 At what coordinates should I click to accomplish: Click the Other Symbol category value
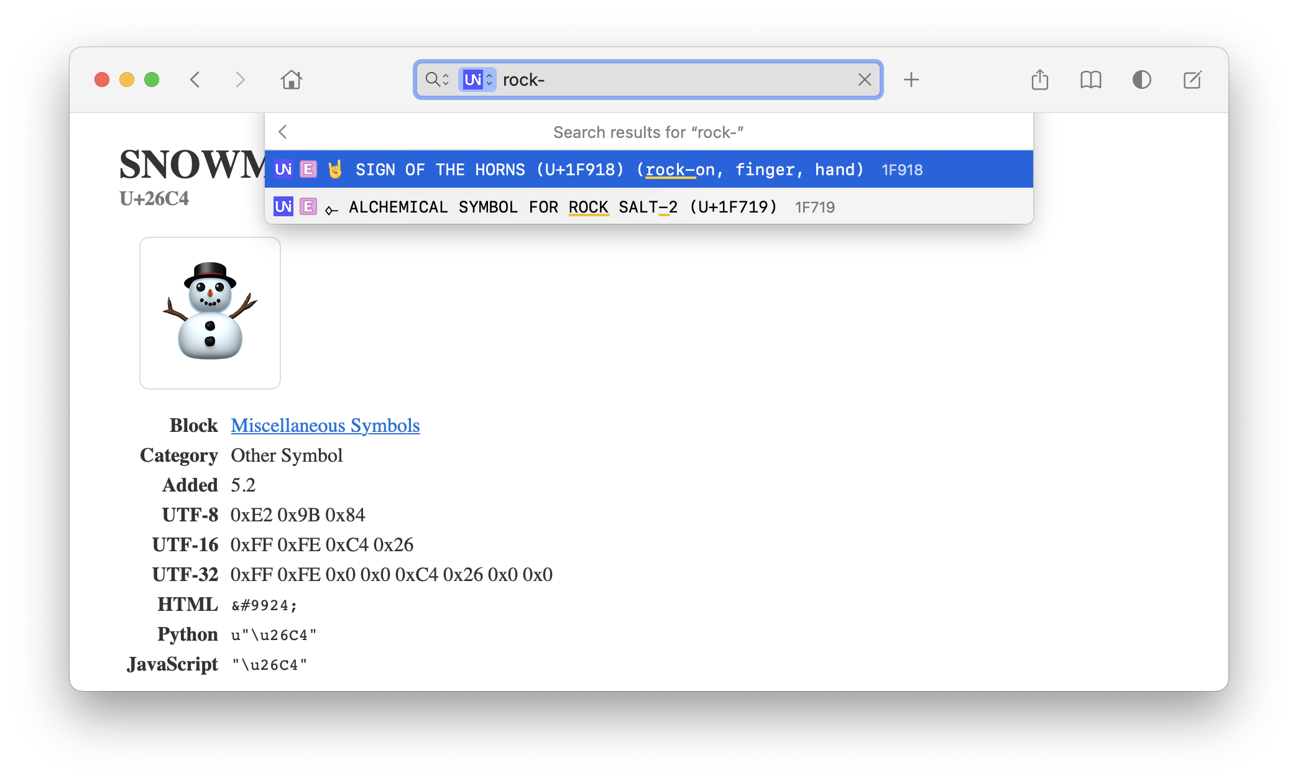pyautogui.click(x=287, y=456)
